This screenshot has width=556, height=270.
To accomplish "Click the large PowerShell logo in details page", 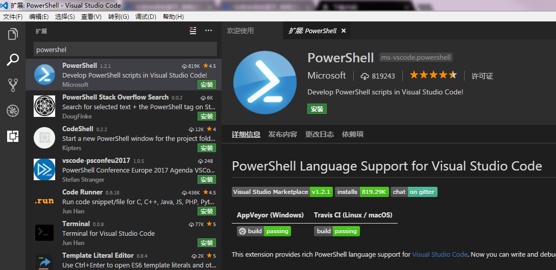I will coord(265,82).
